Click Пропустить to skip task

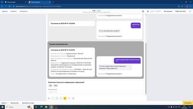pyautogui.click(x=15, y=103)
